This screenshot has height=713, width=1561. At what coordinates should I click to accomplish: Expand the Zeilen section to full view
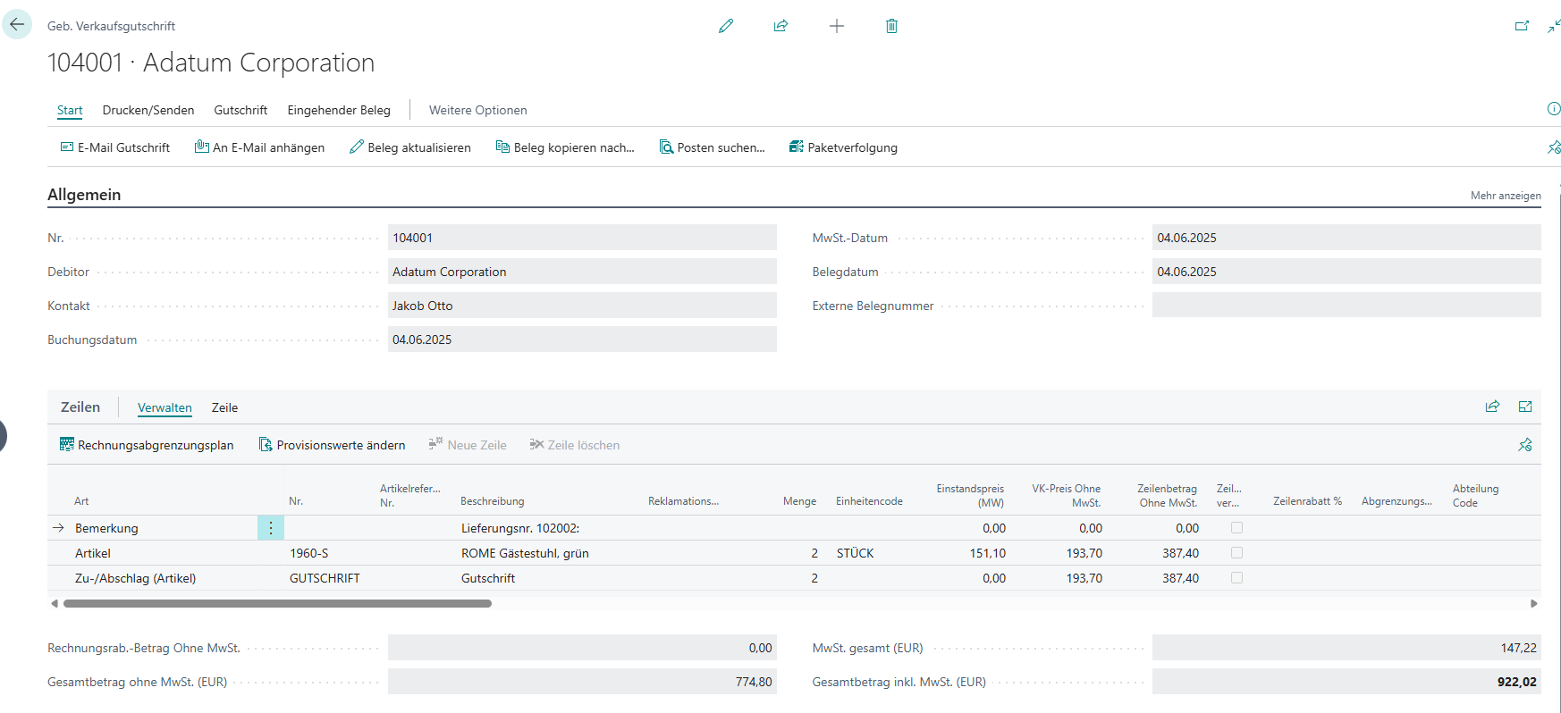click(x=1525, y=407)
